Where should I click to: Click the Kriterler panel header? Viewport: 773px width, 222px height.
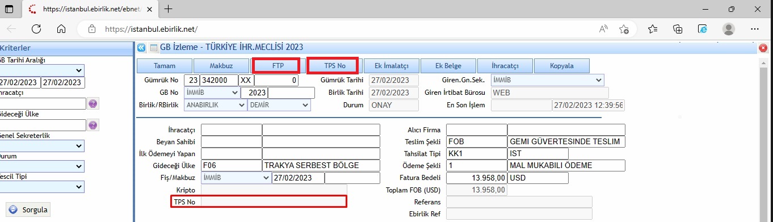(66, 48)
